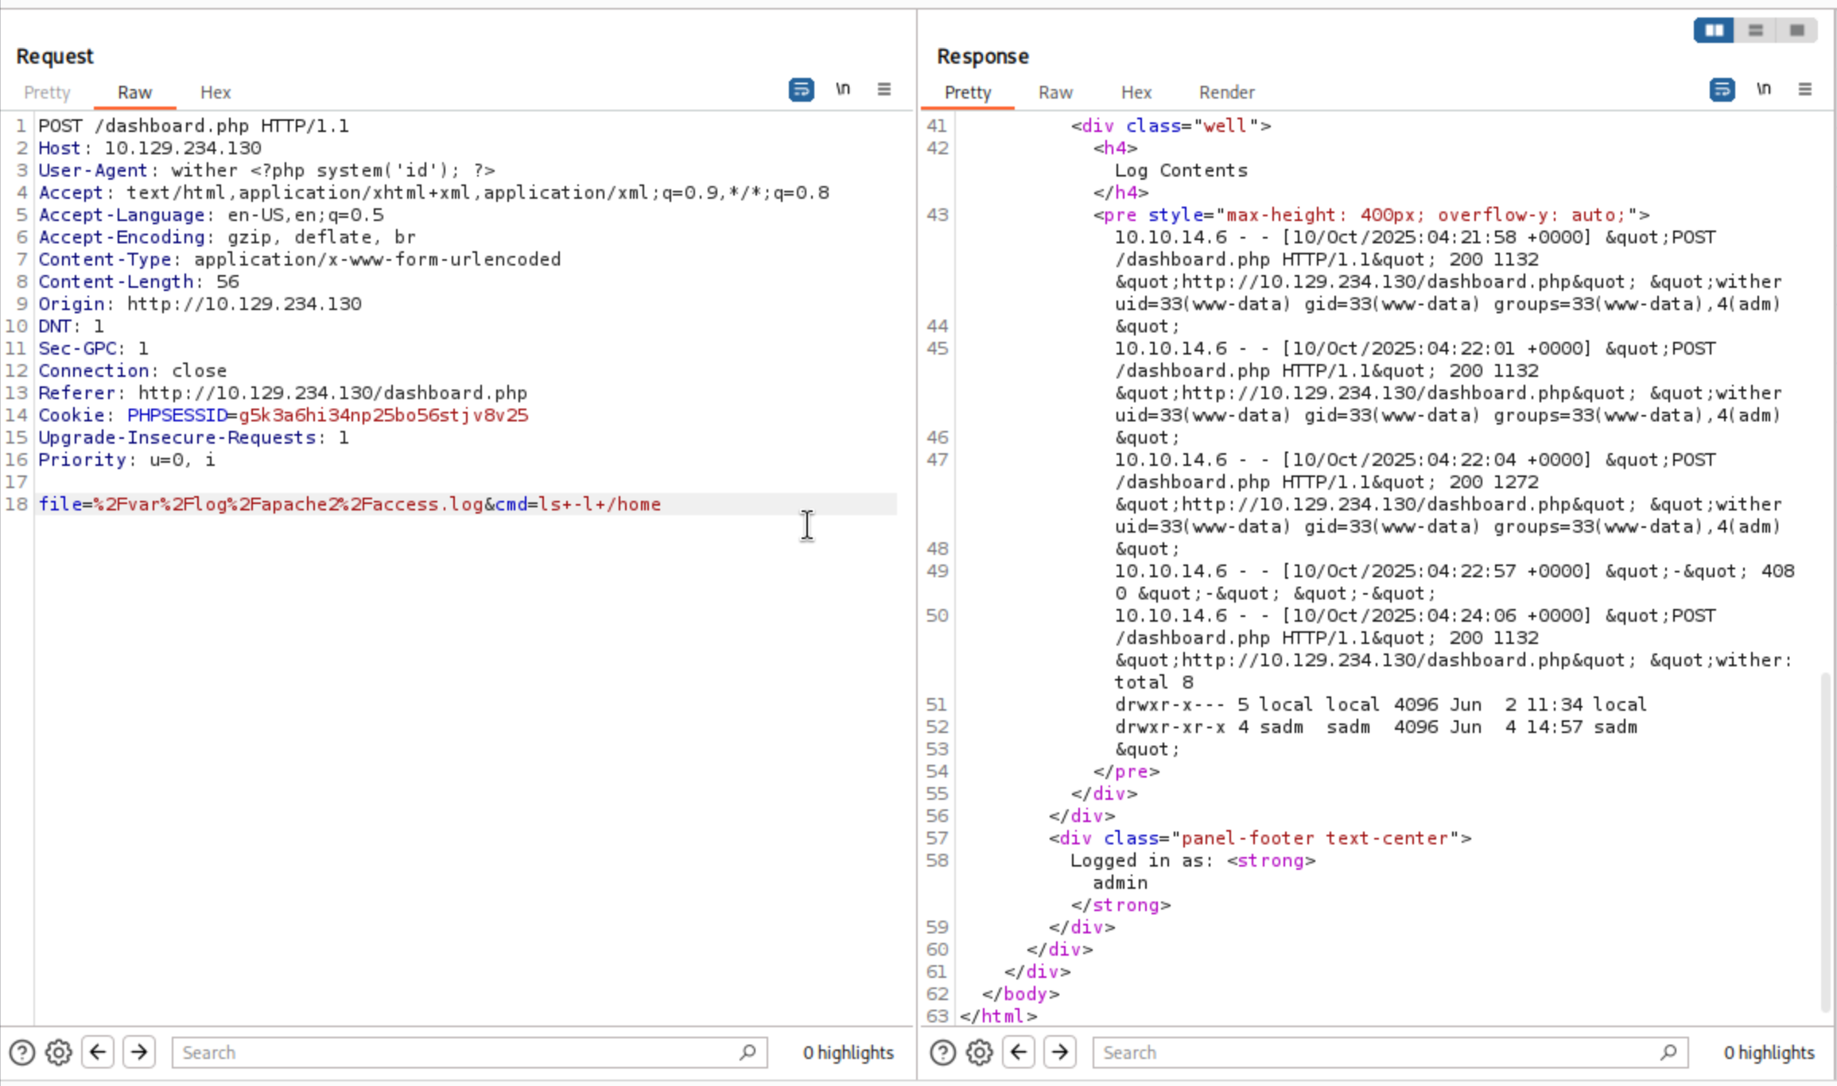Click Request search help question icon

click(x=22, y=1053)
